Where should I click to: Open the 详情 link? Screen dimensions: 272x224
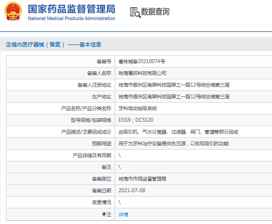(x=124, y=215)
